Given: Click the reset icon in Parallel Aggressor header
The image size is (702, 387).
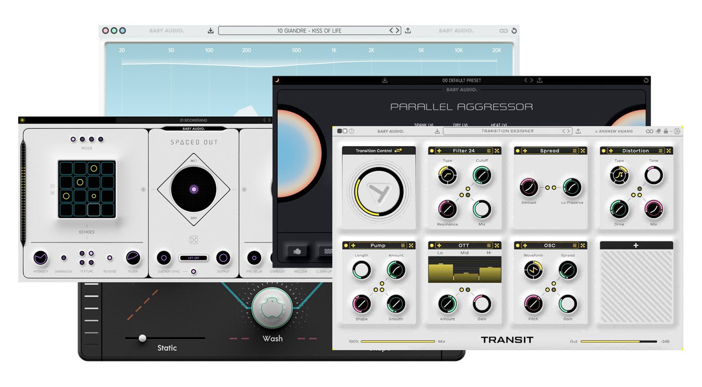Looking at the screenshot, I should point(646,80).
